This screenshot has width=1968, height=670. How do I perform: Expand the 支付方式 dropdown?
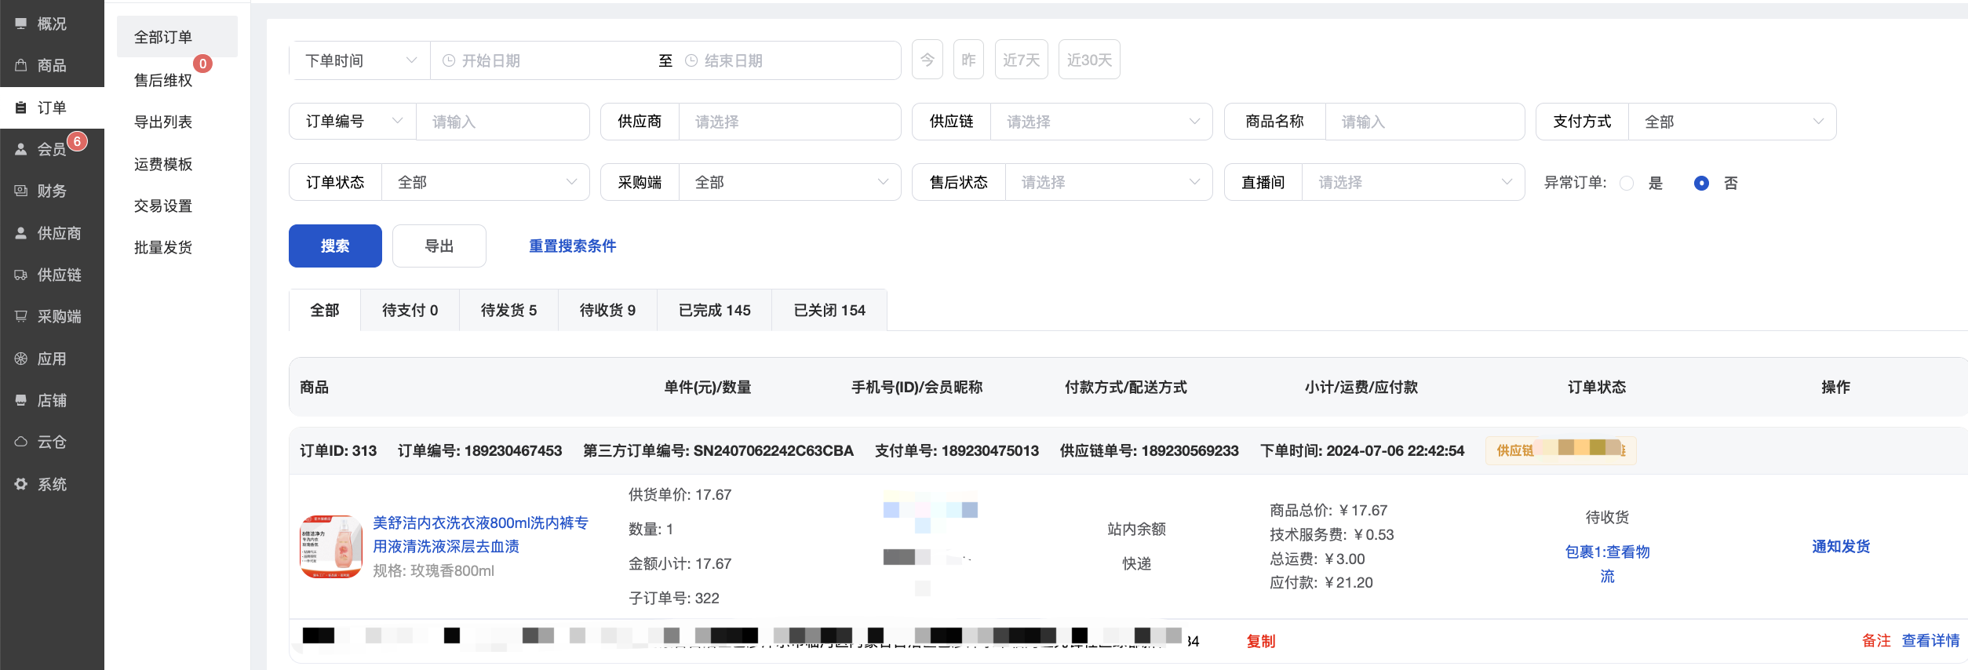1731,122
